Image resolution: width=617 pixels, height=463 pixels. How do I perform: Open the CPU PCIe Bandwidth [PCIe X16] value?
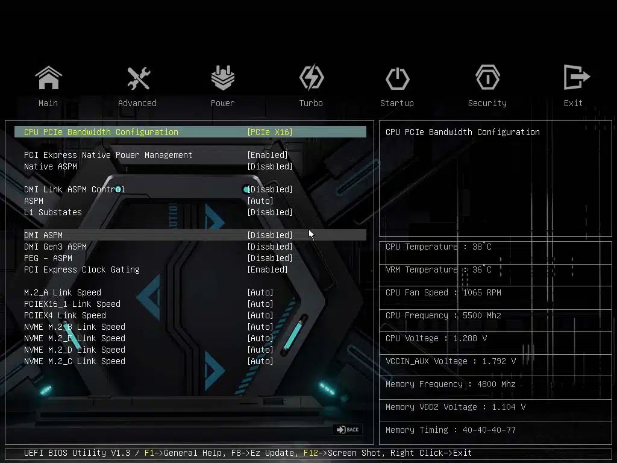coord(270,132)
